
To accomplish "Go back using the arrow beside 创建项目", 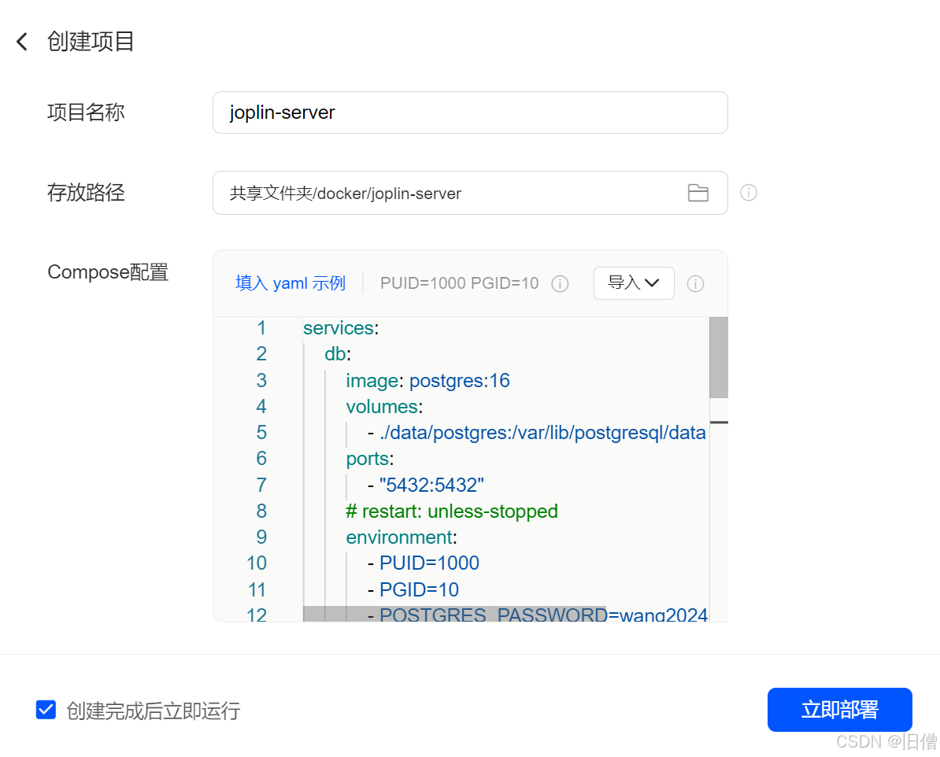I will coord(22,42).
